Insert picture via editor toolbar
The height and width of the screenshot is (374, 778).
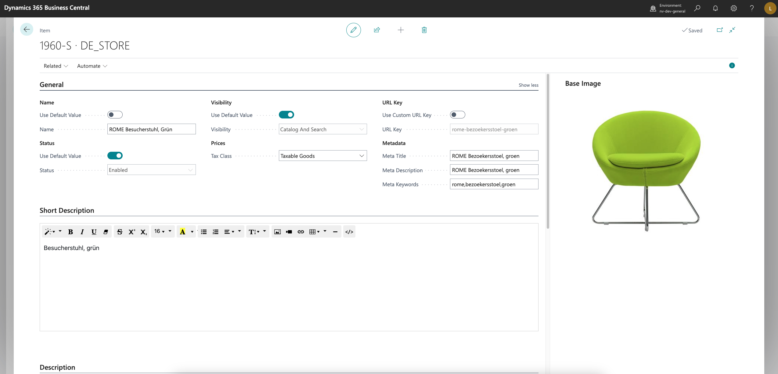(x=277, y=232)
